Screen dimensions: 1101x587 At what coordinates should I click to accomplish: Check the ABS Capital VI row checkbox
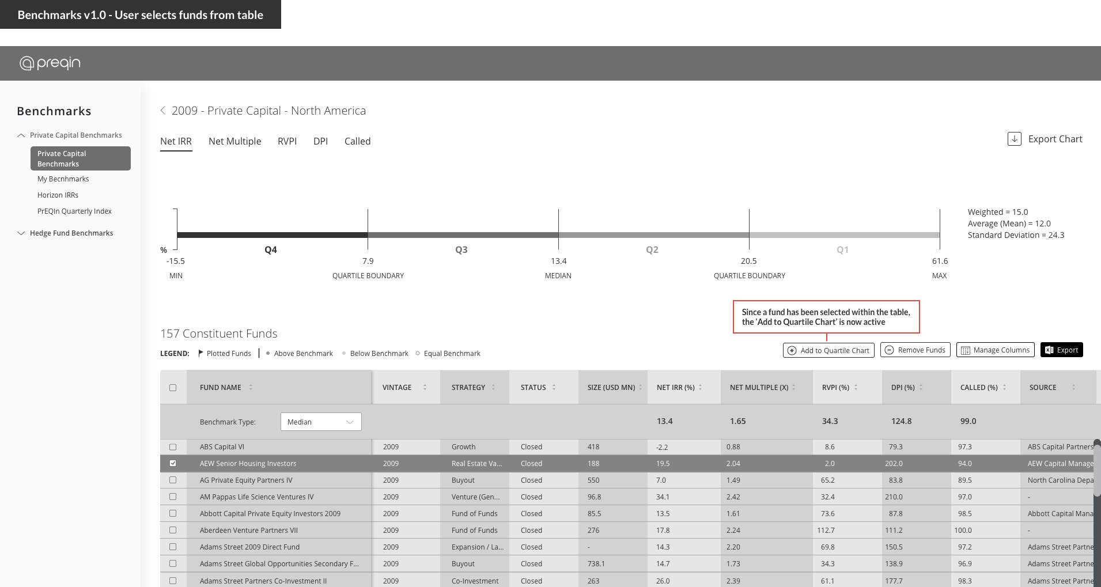(x=173, y=447)
